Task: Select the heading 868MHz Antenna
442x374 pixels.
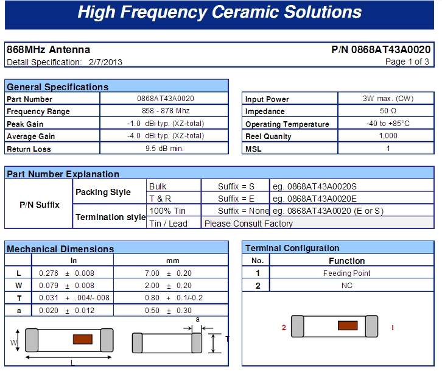Action: [x=49, y=49]
